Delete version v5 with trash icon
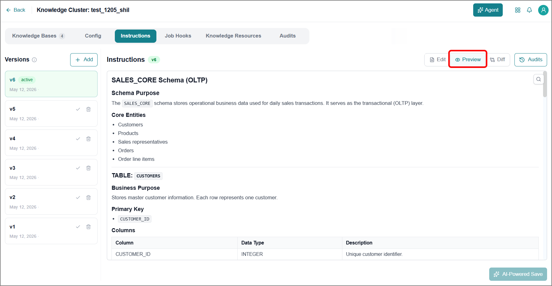The width and height of the screenshot is (552, 286). (88, 109)
